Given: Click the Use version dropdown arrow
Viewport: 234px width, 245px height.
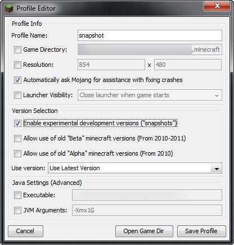Looking at the screenshot, I should (x=217, y=169).
